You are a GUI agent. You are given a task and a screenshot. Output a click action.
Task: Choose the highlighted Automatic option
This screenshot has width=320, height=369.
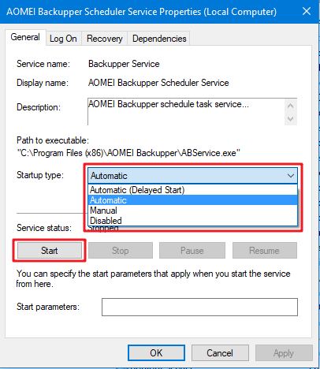[x=192, y=200]
